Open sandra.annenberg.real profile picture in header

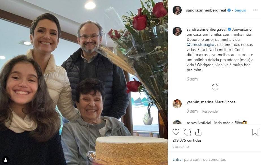[177, 10]
